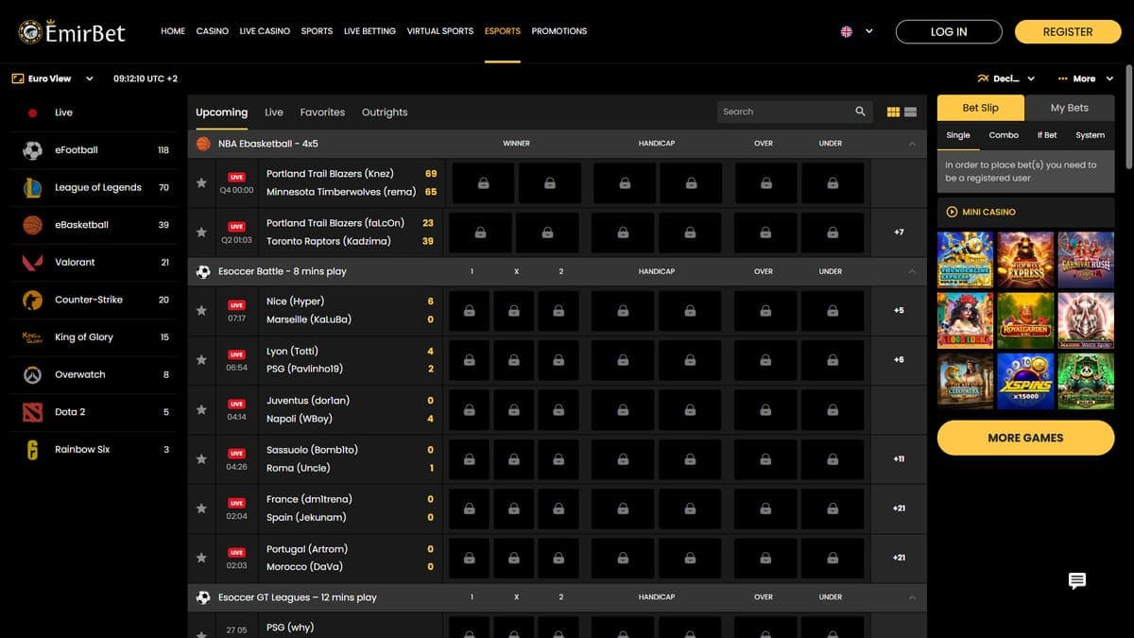
Task: Open the Royal Garden game thumbnail
Action: tap(1025, 320)
